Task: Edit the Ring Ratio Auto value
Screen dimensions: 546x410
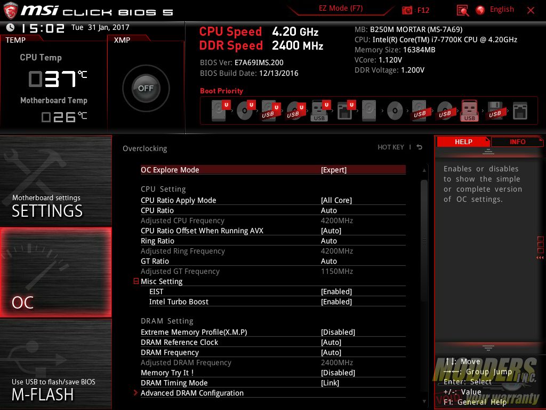Action: point(328,241)
